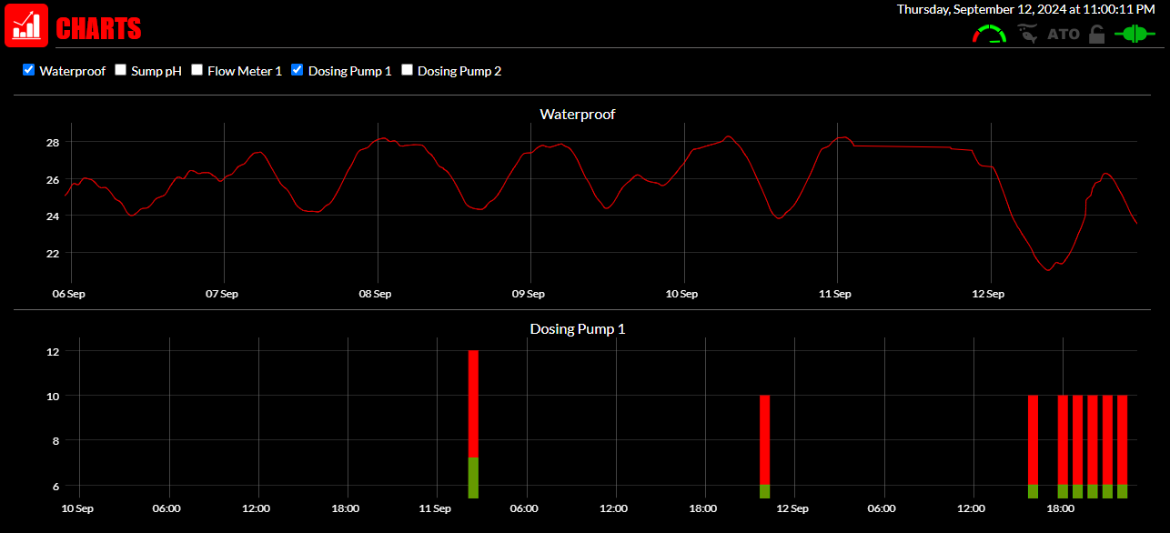
Task: Uncheck the Dosing Pump 1 checkbox
Action: 298,70
